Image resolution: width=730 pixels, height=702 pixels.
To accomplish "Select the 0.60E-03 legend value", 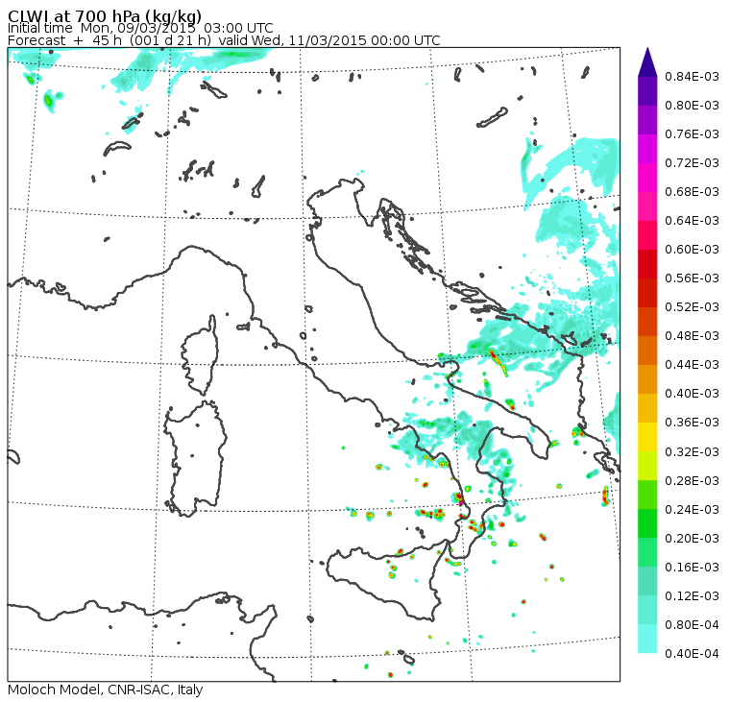I will point(692,250).
